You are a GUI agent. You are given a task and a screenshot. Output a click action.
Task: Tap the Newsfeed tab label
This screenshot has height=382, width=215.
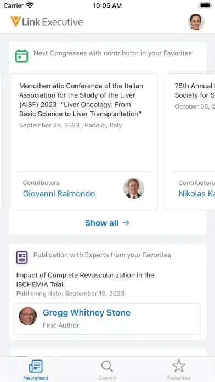coord(36,378)
